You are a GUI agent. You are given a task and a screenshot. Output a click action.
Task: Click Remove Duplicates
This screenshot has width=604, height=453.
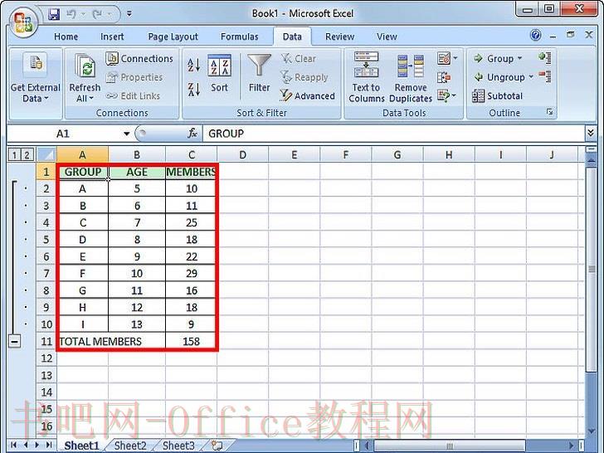[x=411, y=77]
